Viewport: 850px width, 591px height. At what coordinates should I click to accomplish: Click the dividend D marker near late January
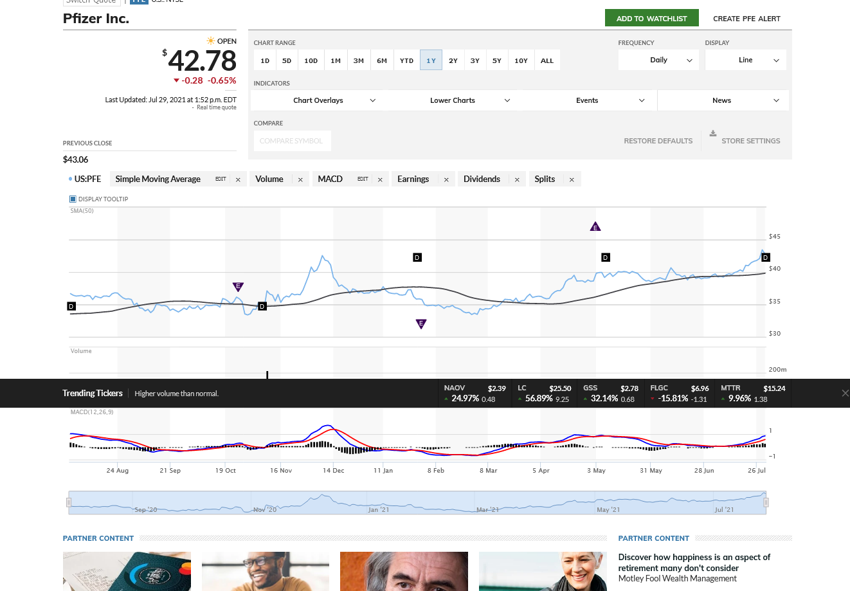click(x=417, y=257)
